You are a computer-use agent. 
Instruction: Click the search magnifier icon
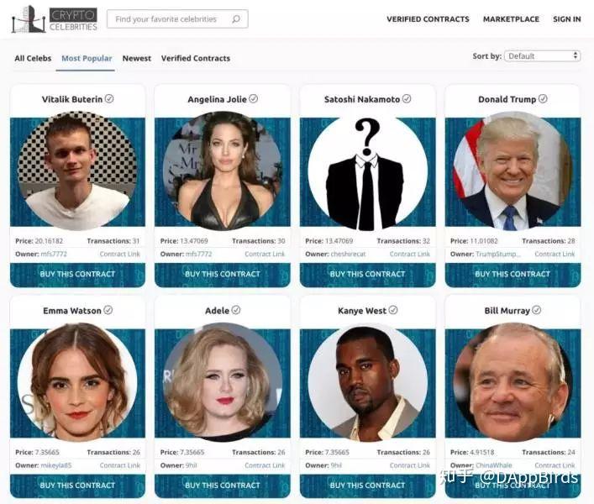click(x=235, y=19)
